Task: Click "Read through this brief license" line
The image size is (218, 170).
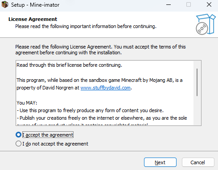Action: 69,65
